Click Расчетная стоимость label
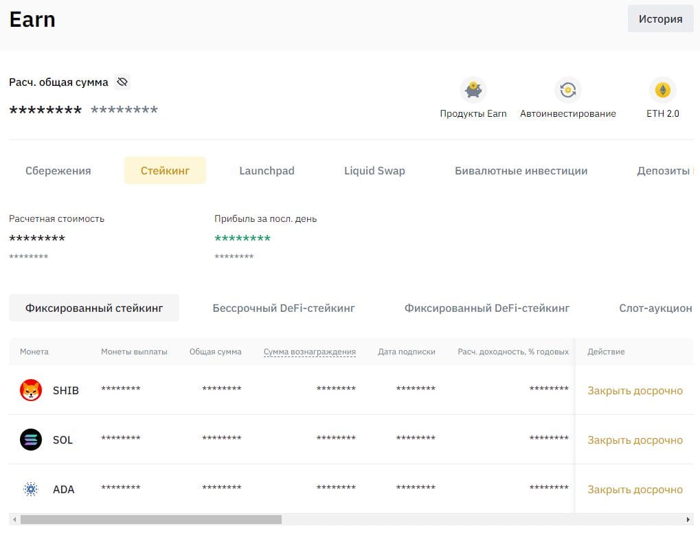The width and height of the screenshot is (700, 533). (57, 218)
